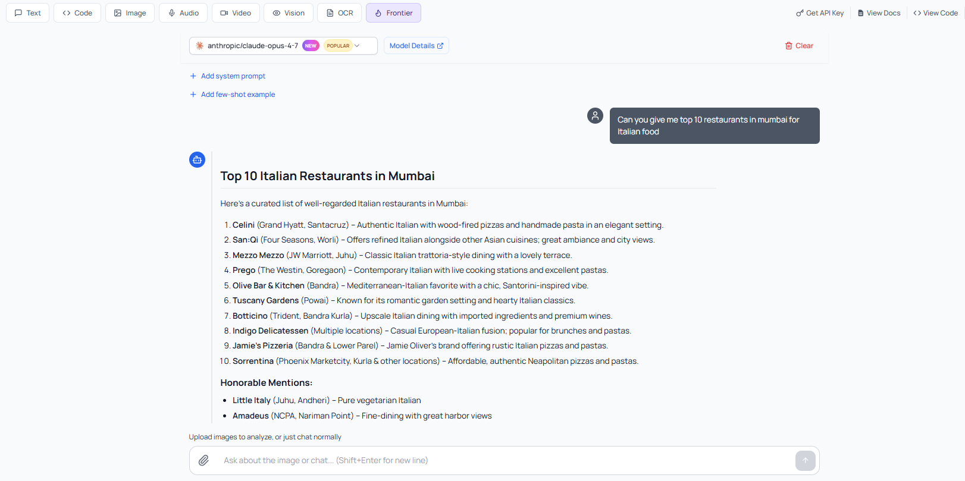Switch to the Code tab
Viewport: 965px width, 481px height.
(x=77, y=13)
